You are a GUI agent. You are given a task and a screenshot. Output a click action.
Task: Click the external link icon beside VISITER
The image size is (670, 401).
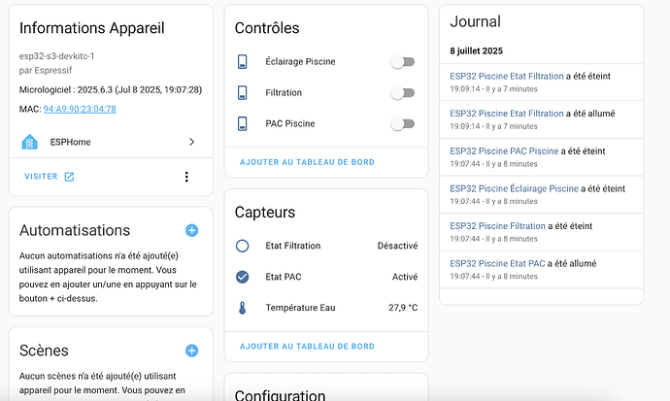pos(69,177)
